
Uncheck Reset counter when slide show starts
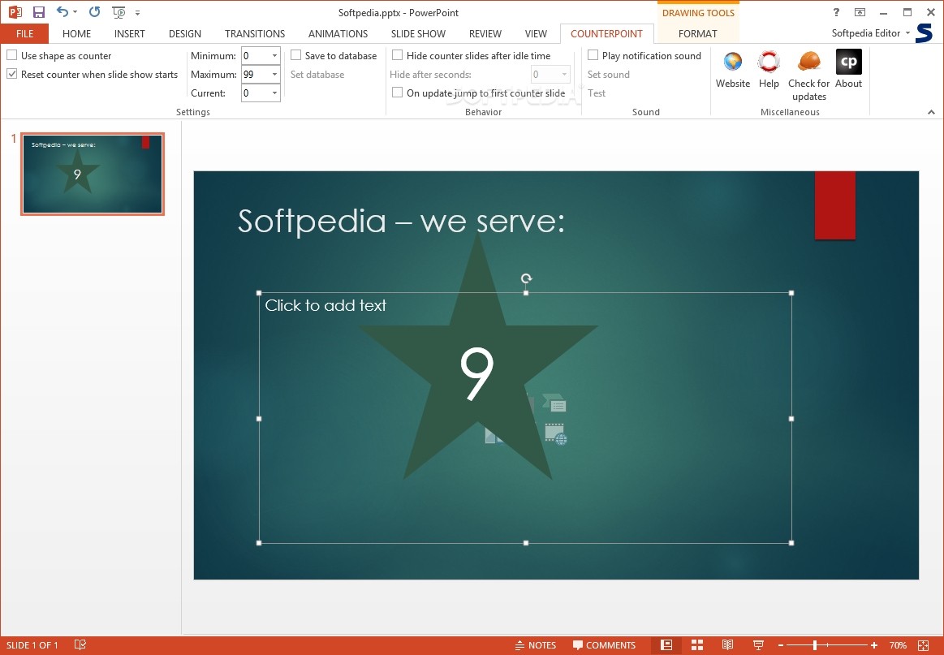coord(12,74)
